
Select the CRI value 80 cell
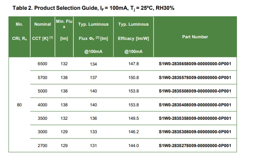(x=19, y=105)
